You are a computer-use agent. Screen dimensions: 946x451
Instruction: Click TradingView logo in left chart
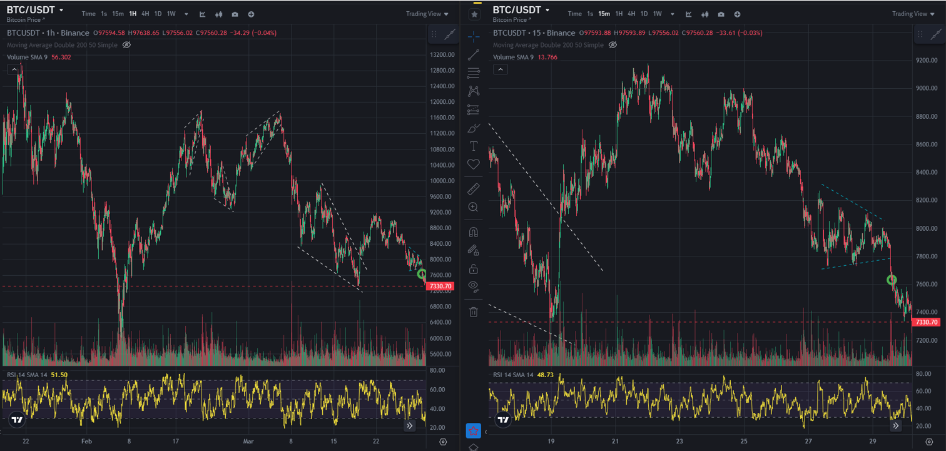pyautogui.click(x=18, y=420)
